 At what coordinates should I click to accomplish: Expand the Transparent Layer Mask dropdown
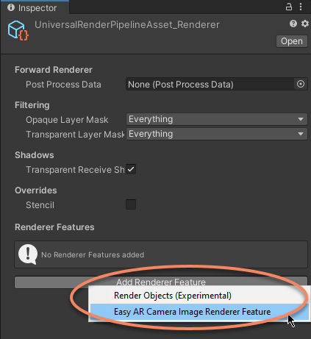[x=217, y=134]
